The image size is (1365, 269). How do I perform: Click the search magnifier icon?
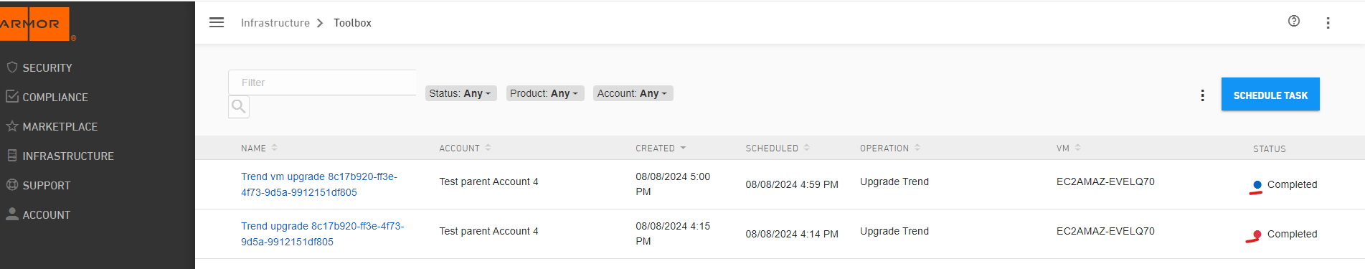pos(239,107)
